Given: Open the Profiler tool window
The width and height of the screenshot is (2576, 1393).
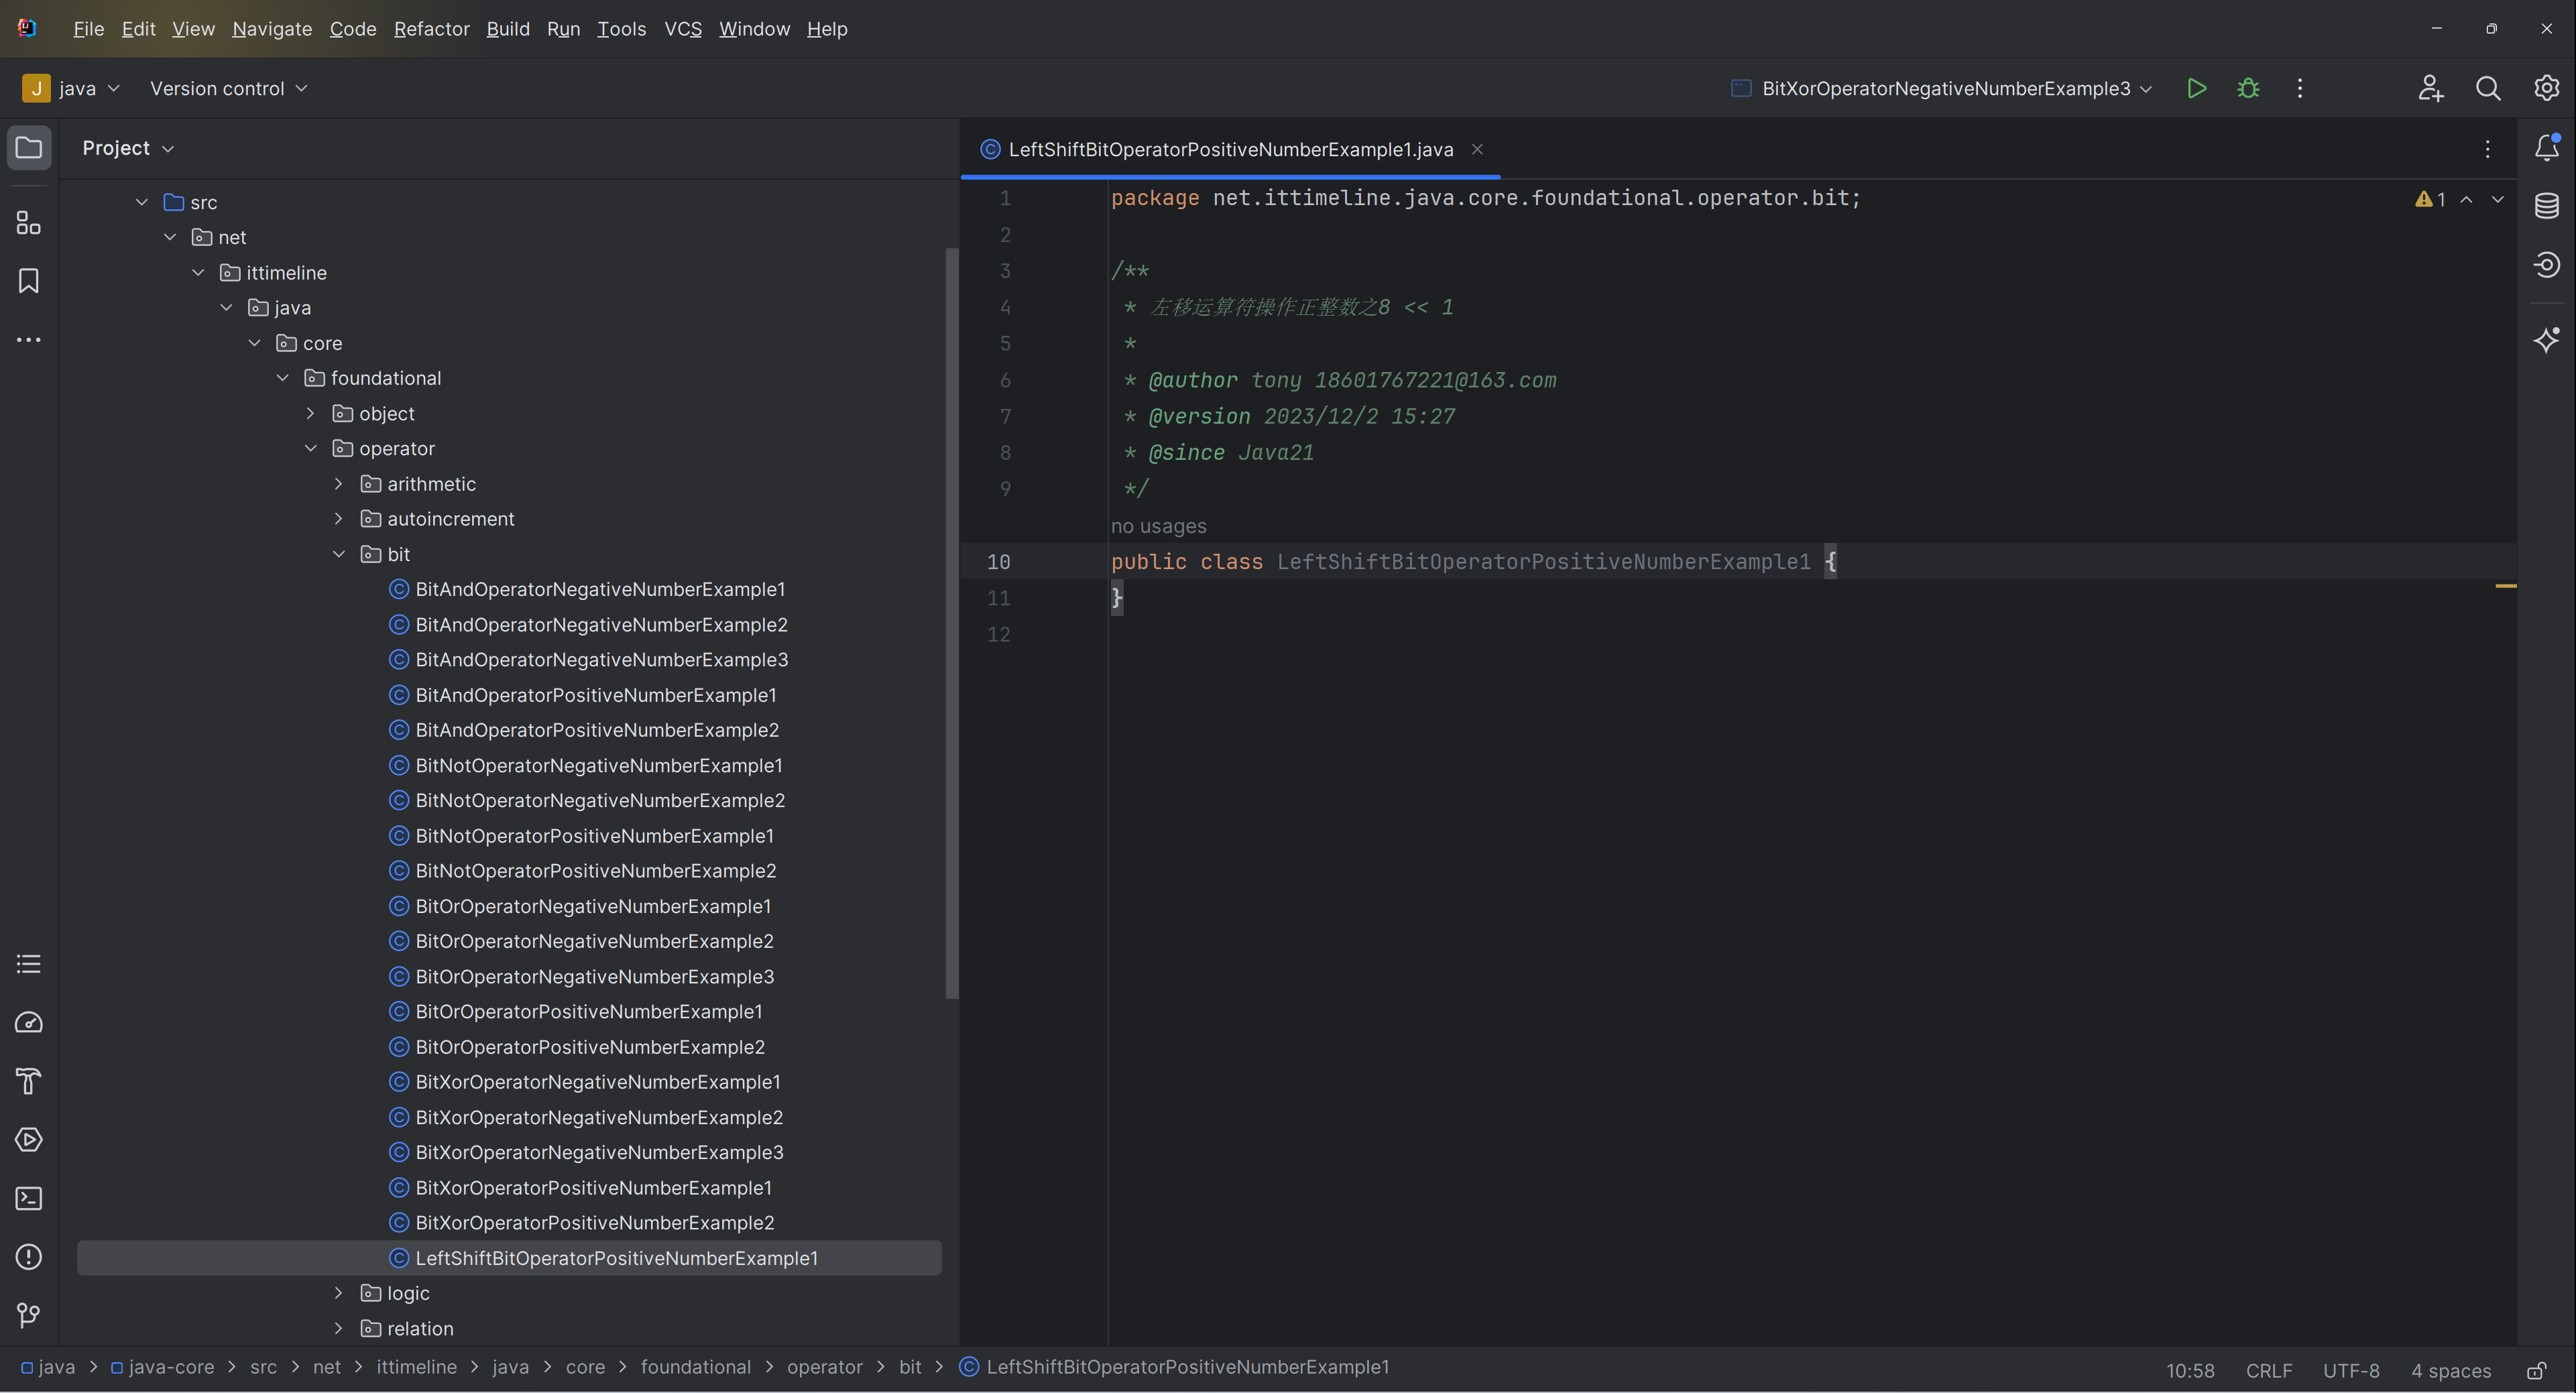Looking at the screenshot, I should [x=29, y=1022].
